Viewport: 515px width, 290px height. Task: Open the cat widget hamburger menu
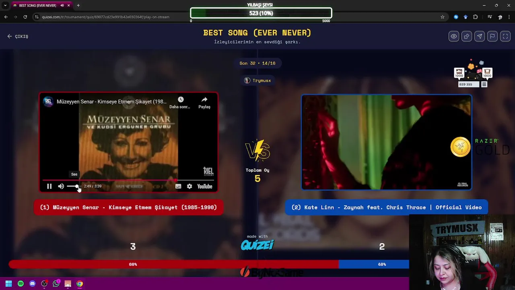pyautogui.click(x=484, y=85)
